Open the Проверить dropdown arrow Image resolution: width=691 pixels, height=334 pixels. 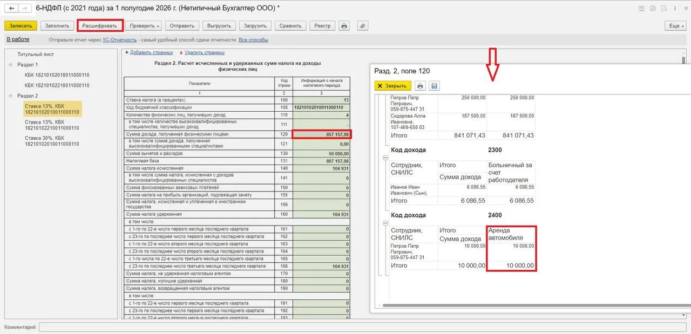(158, 26)
